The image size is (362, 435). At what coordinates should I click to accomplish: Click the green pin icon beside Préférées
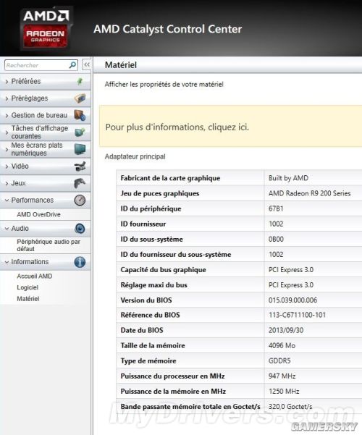pos(80,81)
